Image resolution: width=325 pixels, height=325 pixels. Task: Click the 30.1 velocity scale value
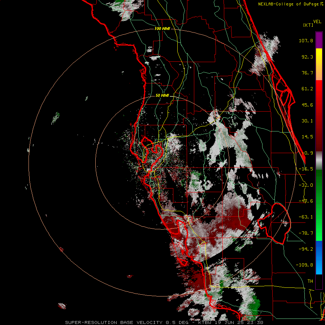[307, 121]
